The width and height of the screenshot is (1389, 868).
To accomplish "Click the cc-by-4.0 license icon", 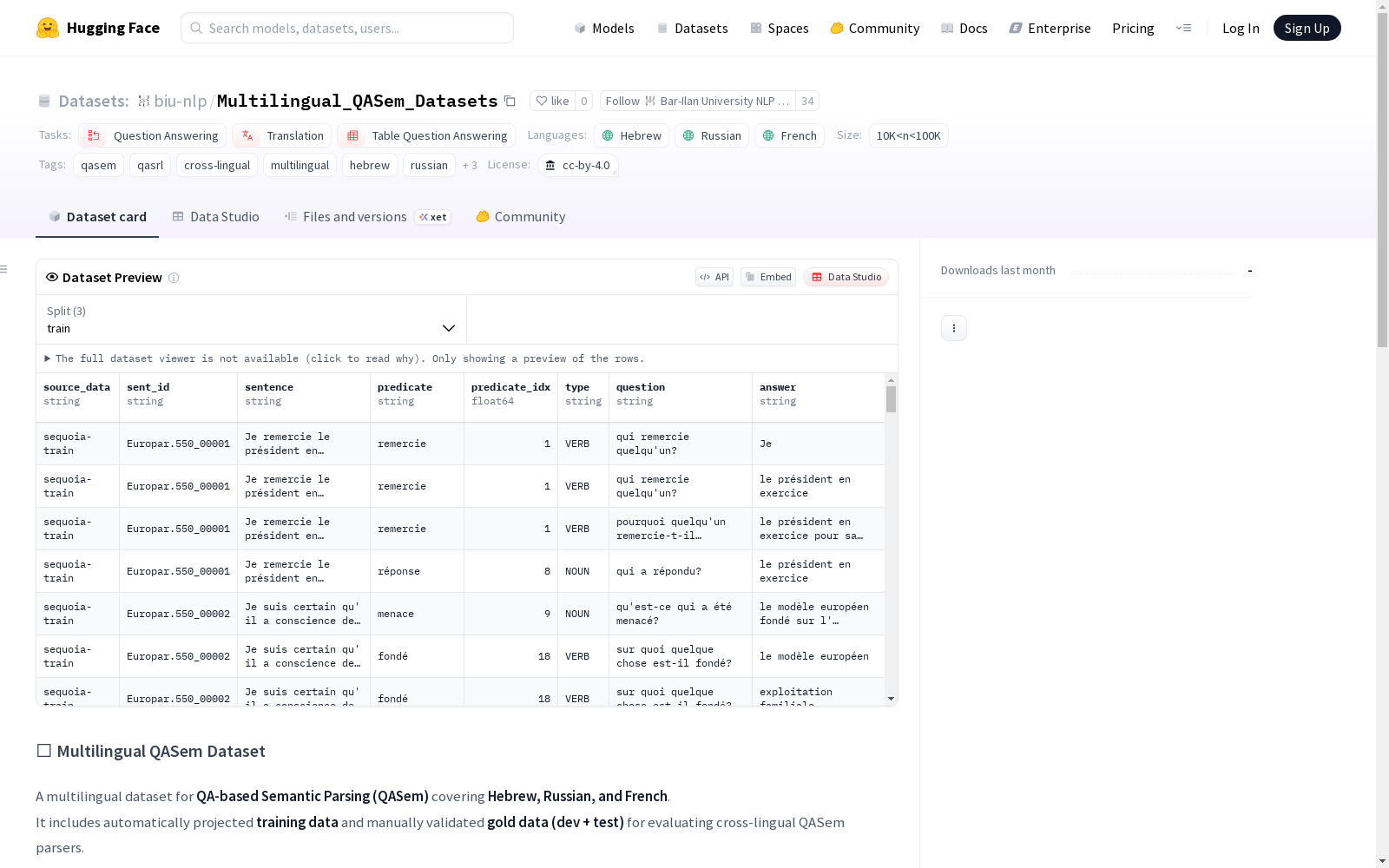I will tap(550, 165).
